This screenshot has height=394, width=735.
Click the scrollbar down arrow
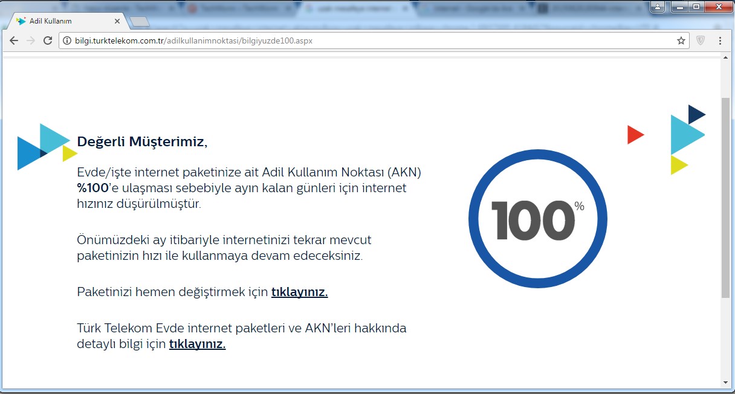(x=726, y=382)
